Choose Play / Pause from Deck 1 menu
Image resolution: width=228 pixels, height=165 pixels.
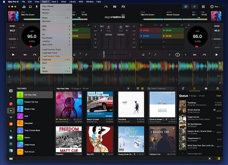point(56,6)
